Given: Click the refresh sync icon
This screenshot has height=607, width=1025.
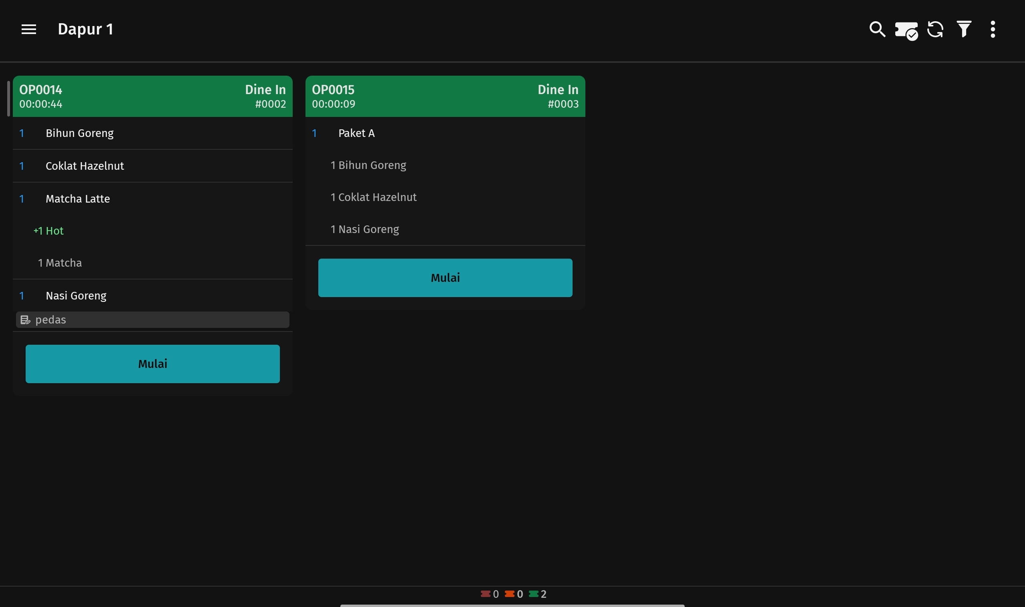Looking at the screenshot, I should pyautogui.click(x=935, y=30).
